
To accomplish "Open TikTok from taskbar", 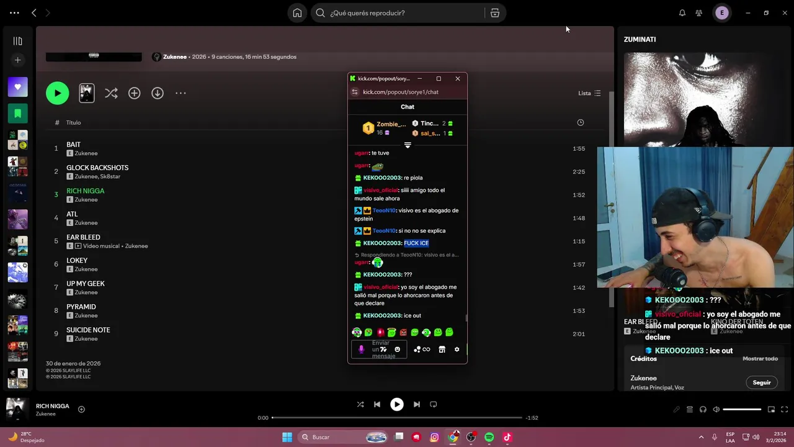I will [x=507, y=437].
